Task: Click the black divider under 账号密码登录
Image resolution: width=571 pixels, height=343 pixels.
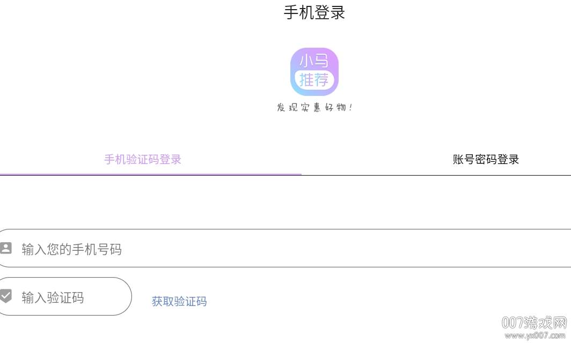Action: pyautogui.click(x=436, y=175)
